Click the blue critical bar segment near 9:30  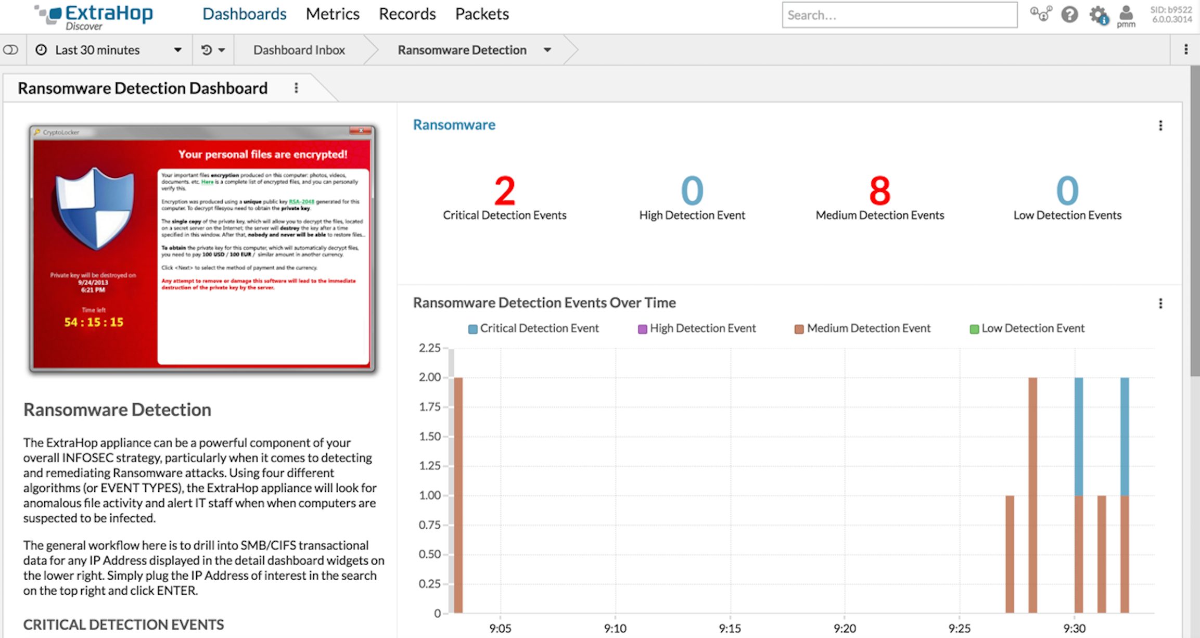pyautogui.click(x=1079, y=436)
